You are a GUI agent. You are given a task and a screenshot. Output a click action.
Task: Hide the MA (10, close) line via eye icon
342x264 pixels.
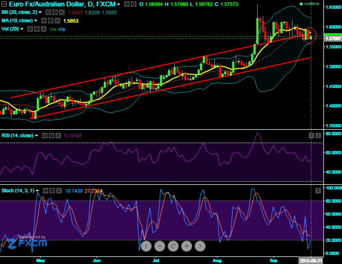coord(44,21)
